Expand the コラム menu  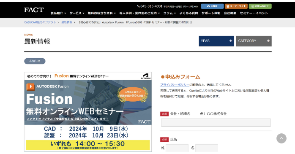pos(169,13)
